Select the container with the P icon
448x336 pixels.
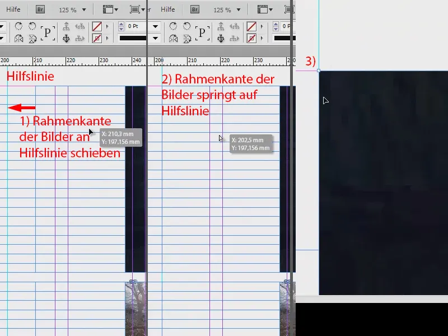(48, 31)
